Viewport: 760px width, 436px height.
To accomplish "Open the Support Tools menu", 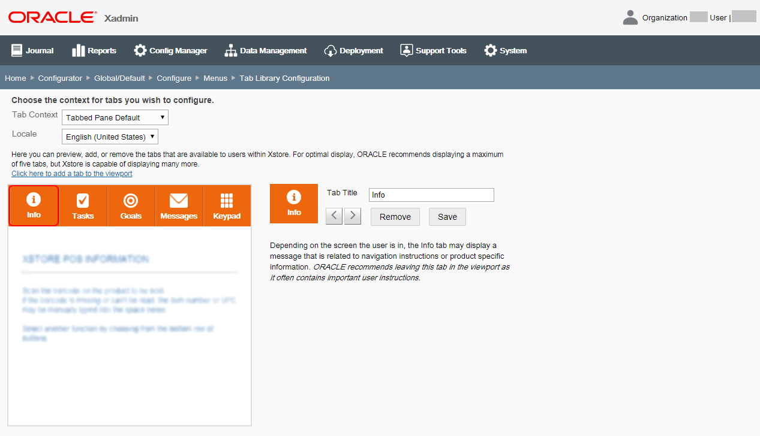I will point(433,50).
